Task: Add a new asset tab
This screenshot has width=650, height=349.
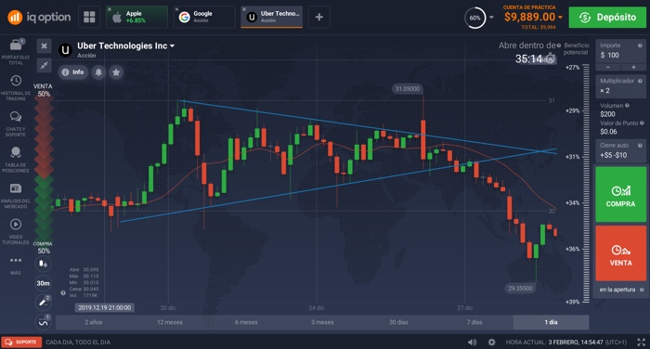Action: (x=319, y=17)
